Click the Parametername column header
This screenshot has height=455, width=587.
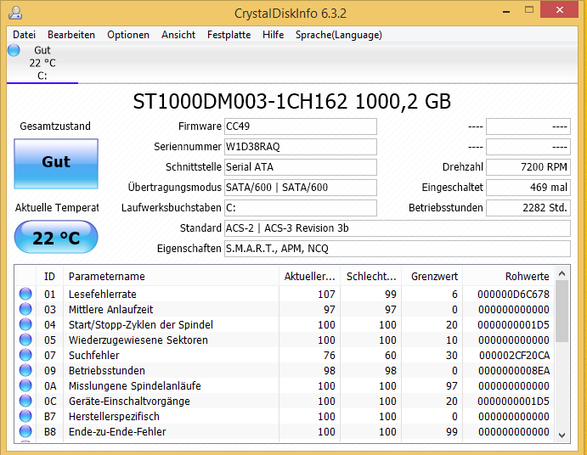pos(171,276)
